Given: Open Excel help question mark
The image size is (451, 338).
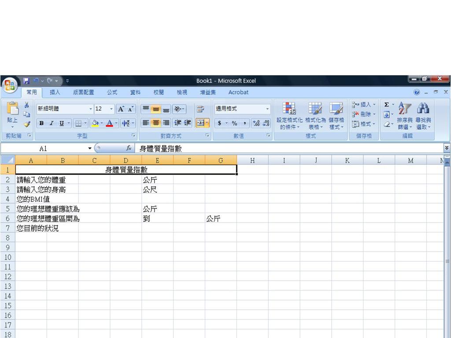Looking at the screenshot, I should pos(417,92).
